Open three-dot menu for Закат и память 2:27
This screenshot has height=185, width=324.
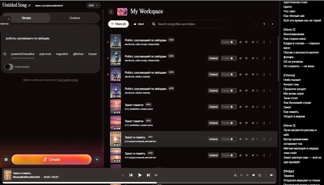pyautogui.click(x=270, y=139)
